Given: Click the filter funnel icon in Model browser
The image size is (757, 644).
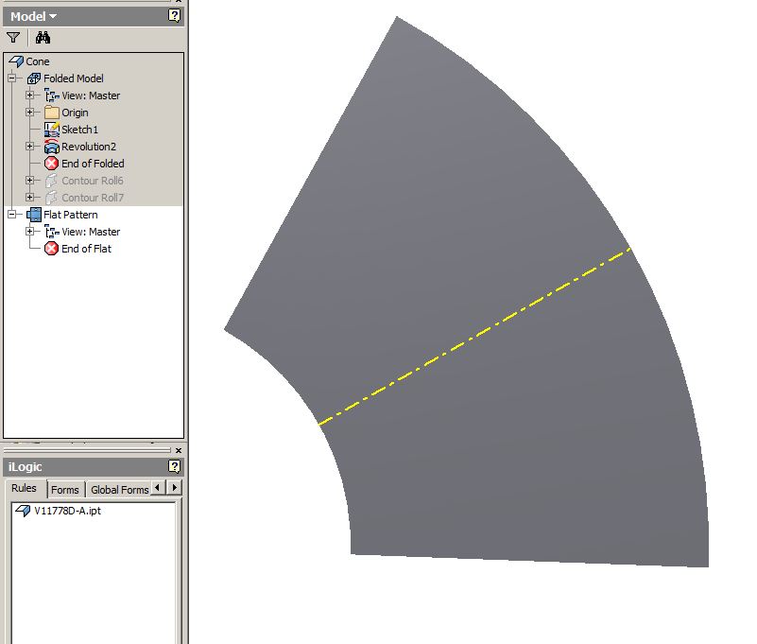Looking at the screenshot, I should tap(13, 37).
